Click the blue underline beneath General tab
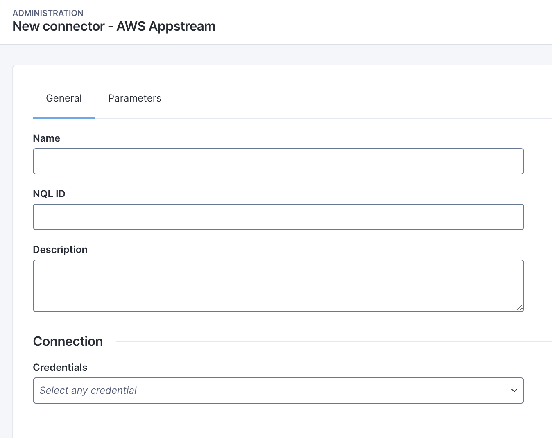The width and height of the screenshot is (552, 438). click(x=64, y=117)
